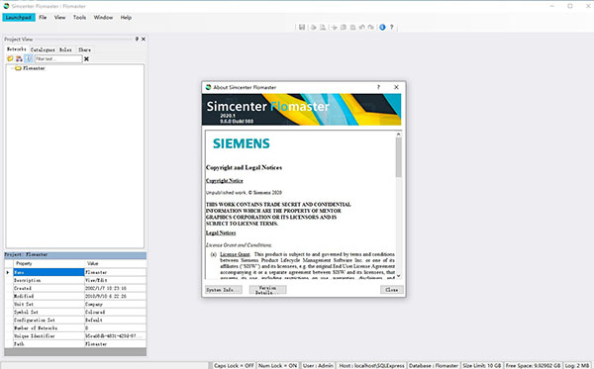Click the View/Edit description value

click(x=115, y=280)
